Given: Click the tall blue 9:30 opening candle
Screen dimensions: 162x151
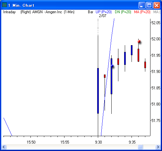Looking at the screenshot, I should [98, 91].
